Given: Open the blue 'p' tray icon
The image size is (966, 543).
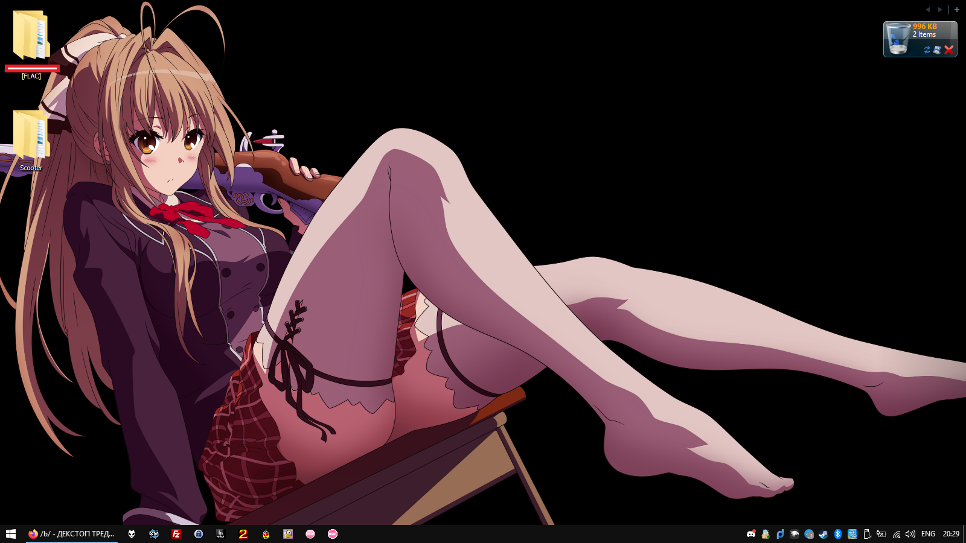Looking at the screenshot, I should pos(780,534).
